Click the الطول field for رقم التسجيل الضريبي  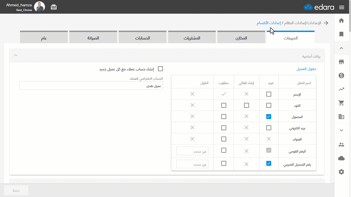[x=192, y=164]
